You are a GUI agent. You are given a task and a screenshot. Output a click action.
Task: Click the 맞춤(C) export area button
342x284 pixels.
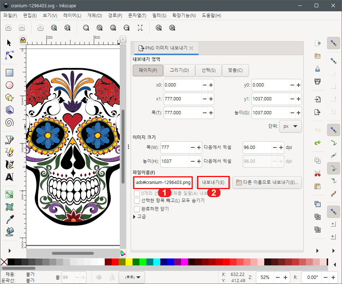(x=235, y=70)
